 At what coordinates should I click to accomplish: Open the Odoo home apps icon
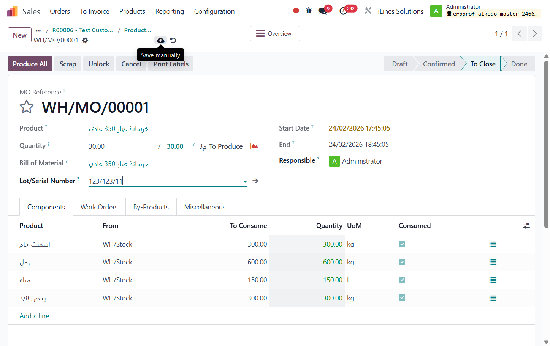click(x=13, y=11)
